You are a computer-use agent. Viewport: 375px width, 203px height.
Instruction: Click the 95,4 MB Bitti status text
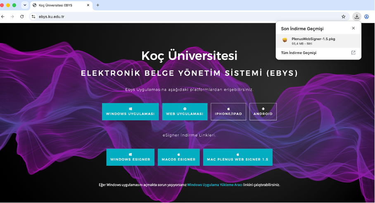tap(302, 44)
